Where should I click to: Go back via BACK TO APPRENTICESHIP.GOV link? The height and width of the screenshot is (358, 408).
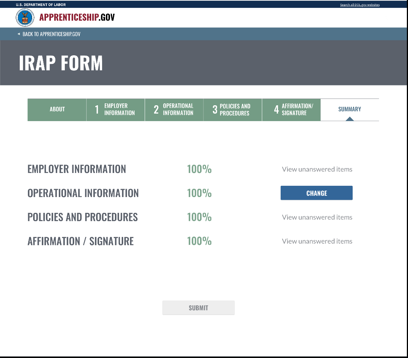coord(52,34)
